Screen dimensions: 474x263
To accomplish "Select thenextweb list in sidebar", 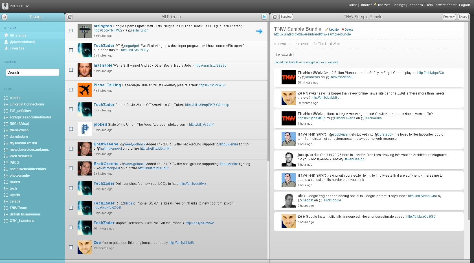I will [x=19, y=130].
